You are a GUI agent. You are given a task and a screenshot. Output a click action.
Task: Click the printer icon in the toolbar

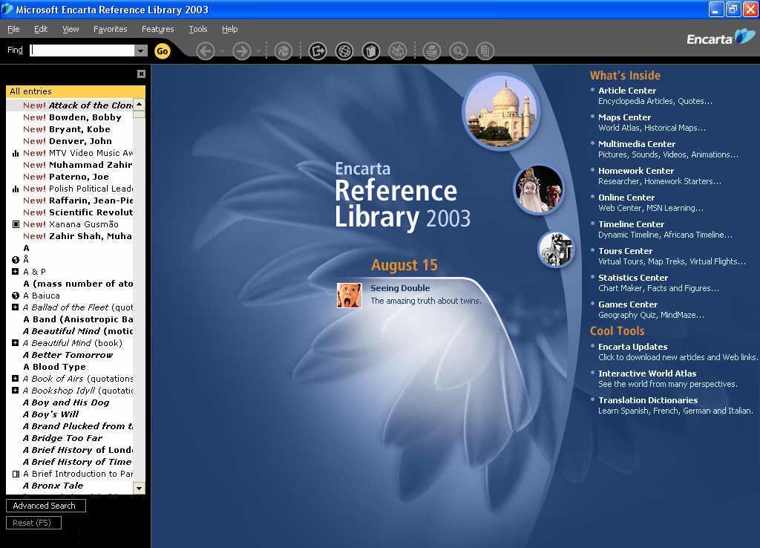pos(431,50)
